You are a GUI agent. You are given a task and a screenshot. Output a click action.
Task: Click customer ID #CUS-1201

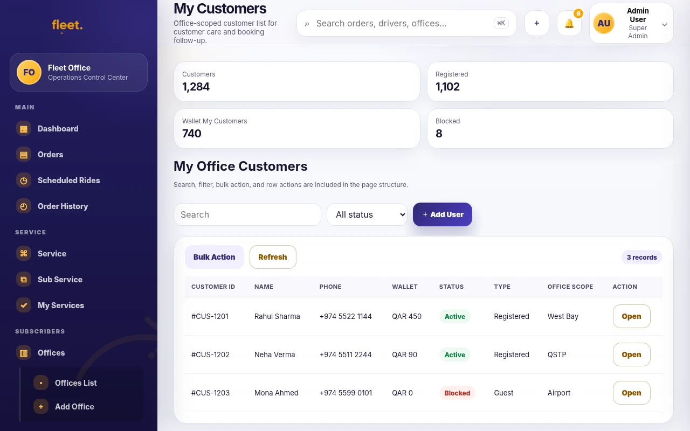[x=210, y=316]
